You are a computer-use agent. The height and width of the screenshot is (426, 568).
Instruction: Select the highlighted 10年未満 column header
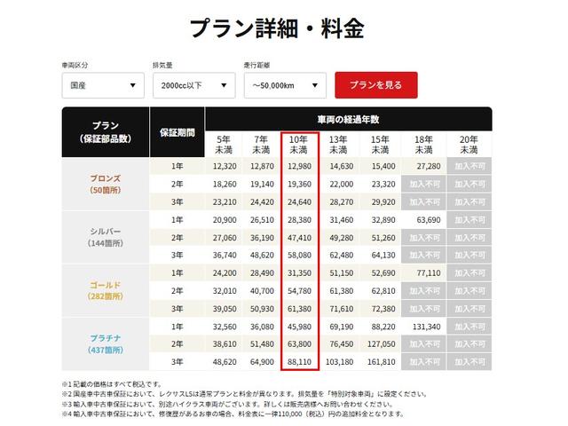click(x=300, y=145)
